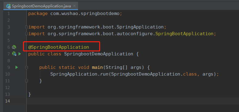Click the package keyword on line 1
Screen dimensions: 239x112
tap(38, 14)
